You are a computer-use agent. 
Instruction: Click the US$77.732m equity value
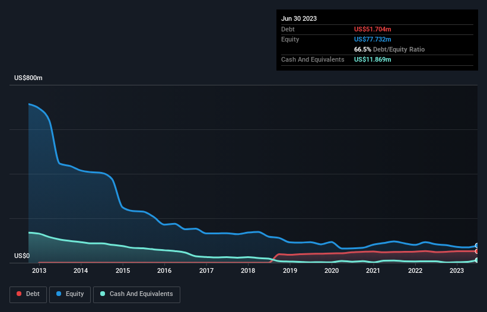[373, 39]
